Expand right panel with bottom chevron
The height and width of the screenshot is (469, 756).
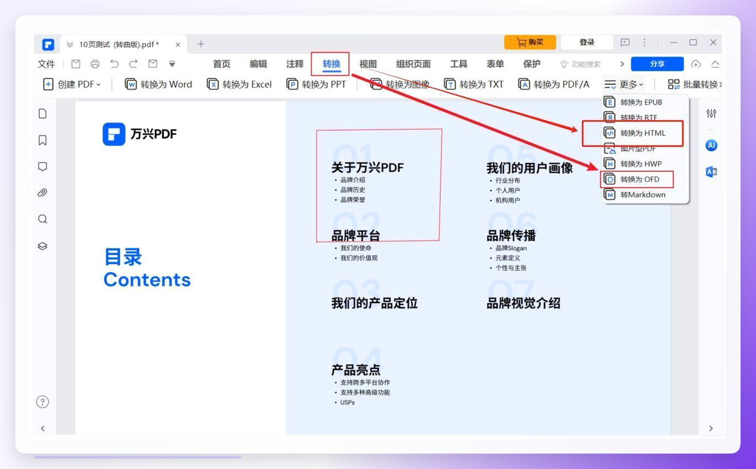(711, 429)
